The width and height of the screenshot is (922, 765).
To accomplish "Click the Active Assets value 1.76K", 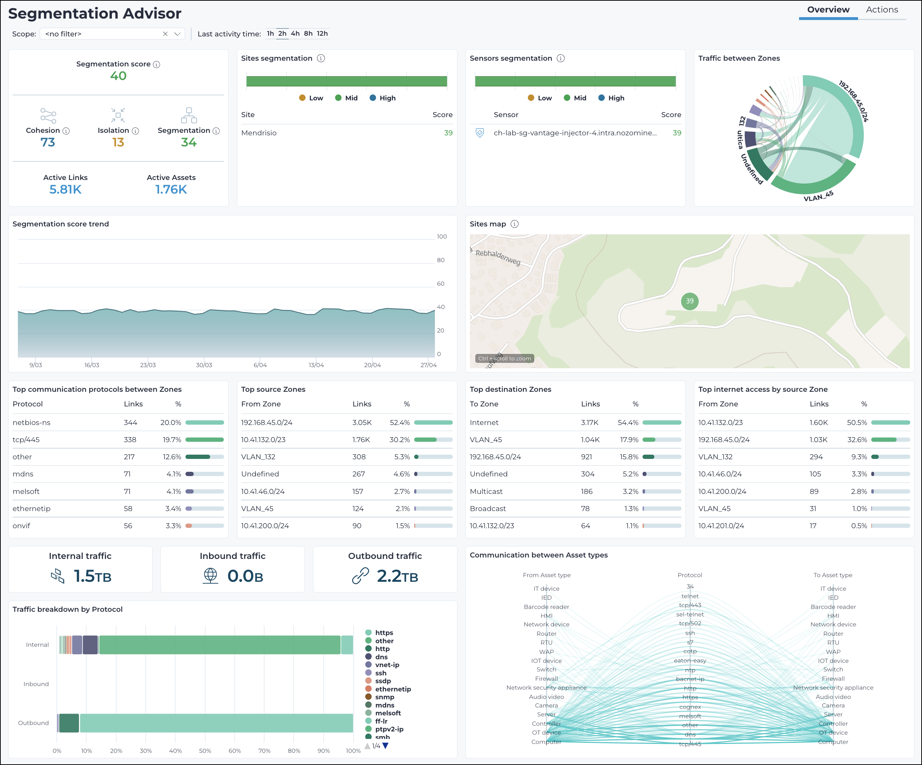I will point(171,190).
